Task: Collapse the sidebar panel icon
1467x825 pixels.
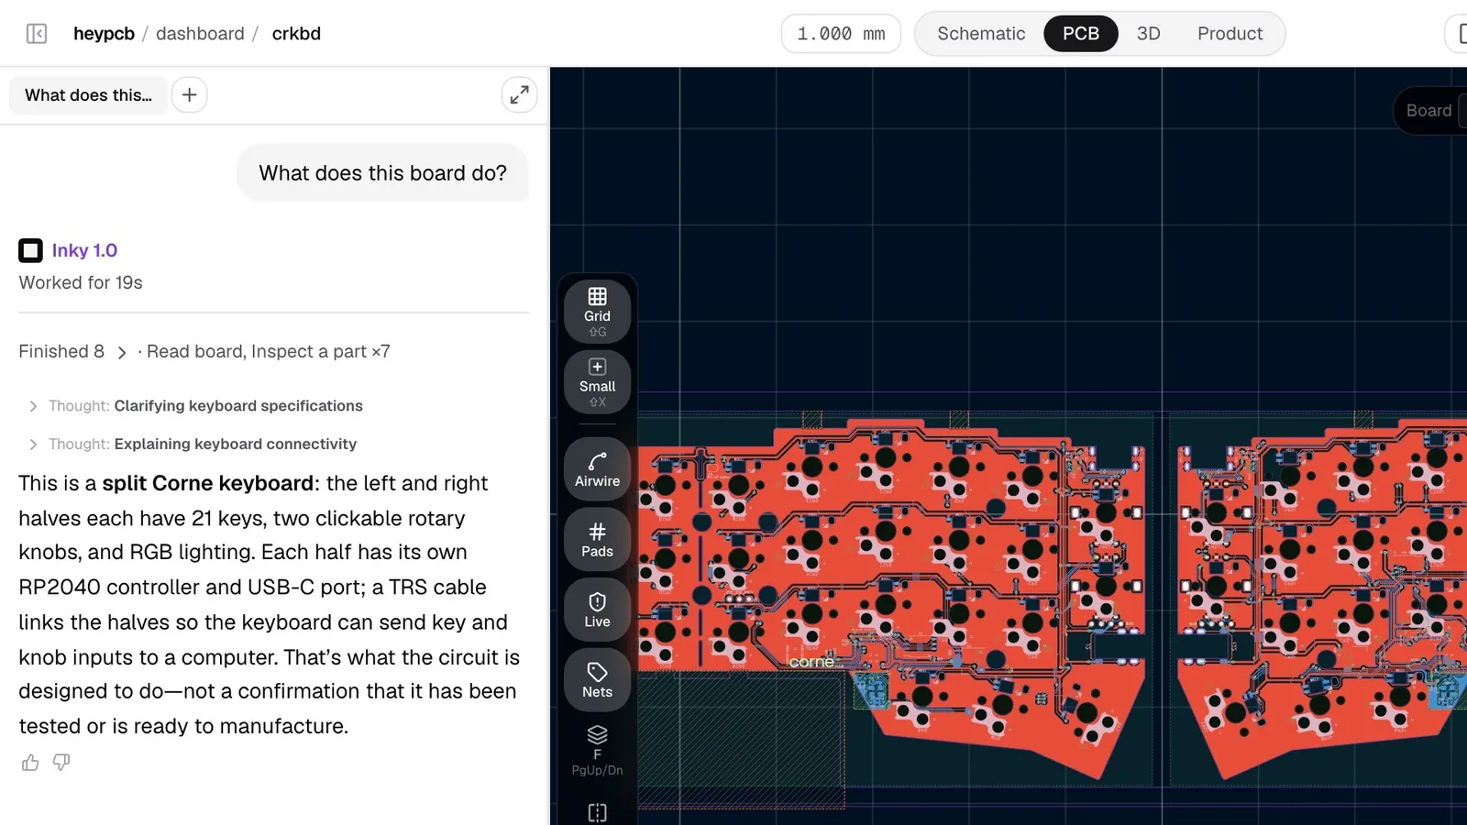Action: pos(37,34)
